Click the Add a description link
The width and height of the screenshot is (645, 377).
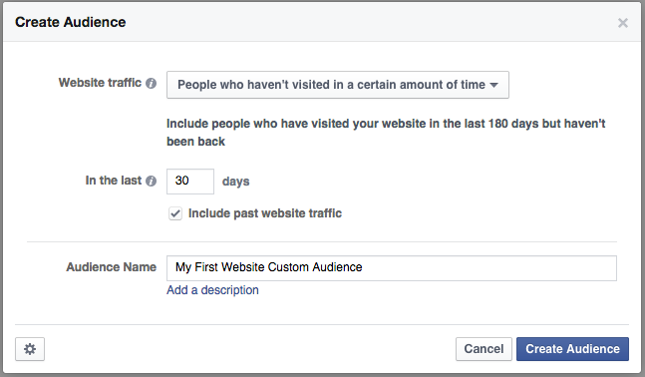pos(212,290)
